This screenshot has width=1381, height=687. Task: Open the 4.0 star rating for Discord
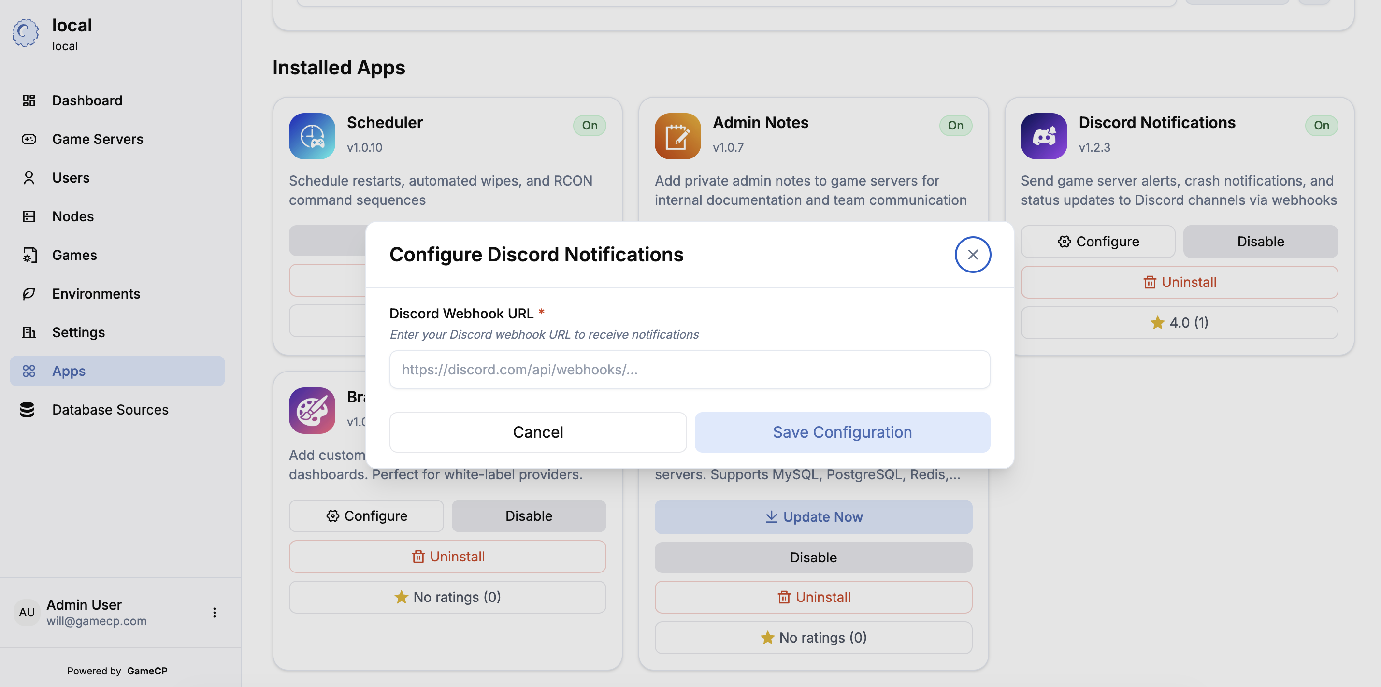click(x=1179, y=323)
